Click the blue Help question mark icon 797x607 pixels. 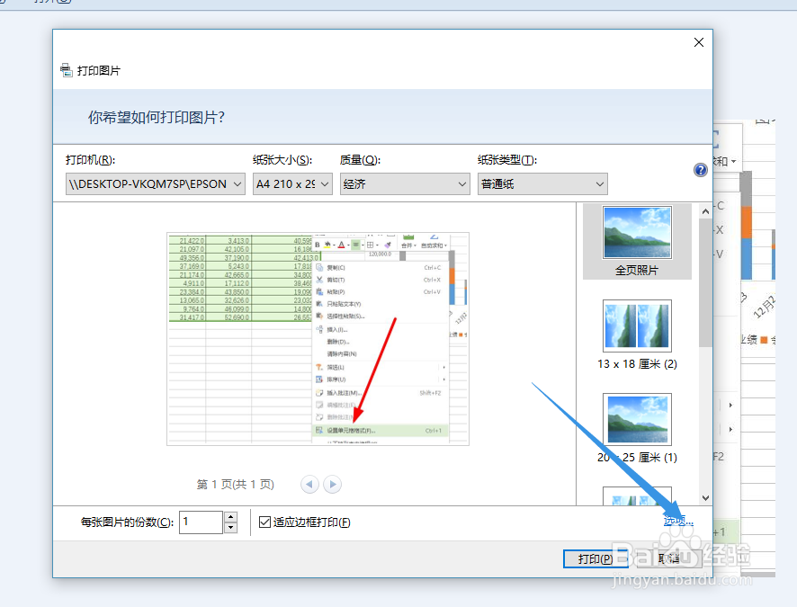tap(700, 169)
